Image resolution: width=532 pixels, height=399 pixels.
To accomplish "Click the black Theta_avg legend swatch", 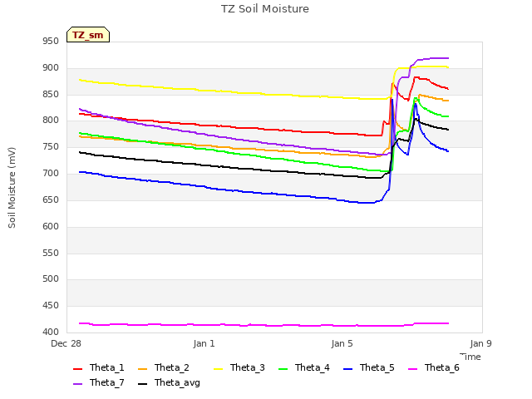I will [x=143, y=384].
